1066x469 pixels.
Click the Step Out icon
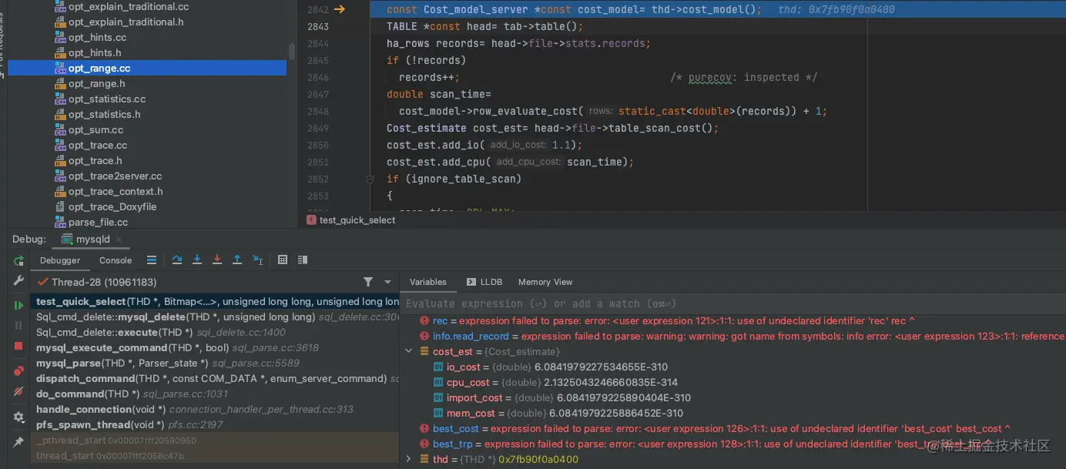click(237, 260)
